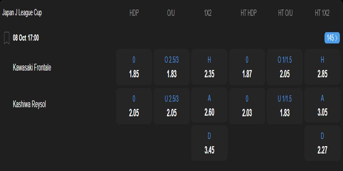Choose half-time away win at 3.05

pyautogui.click(x=322, y=106)
